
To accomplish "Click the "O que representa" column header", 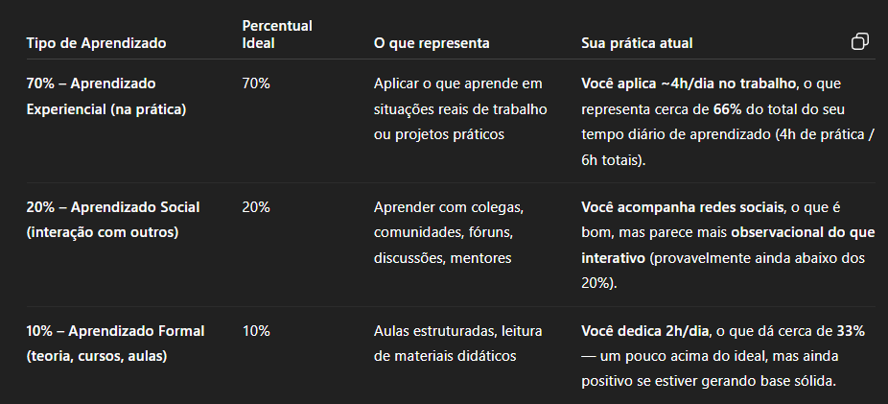I will (x=432, y=43).
